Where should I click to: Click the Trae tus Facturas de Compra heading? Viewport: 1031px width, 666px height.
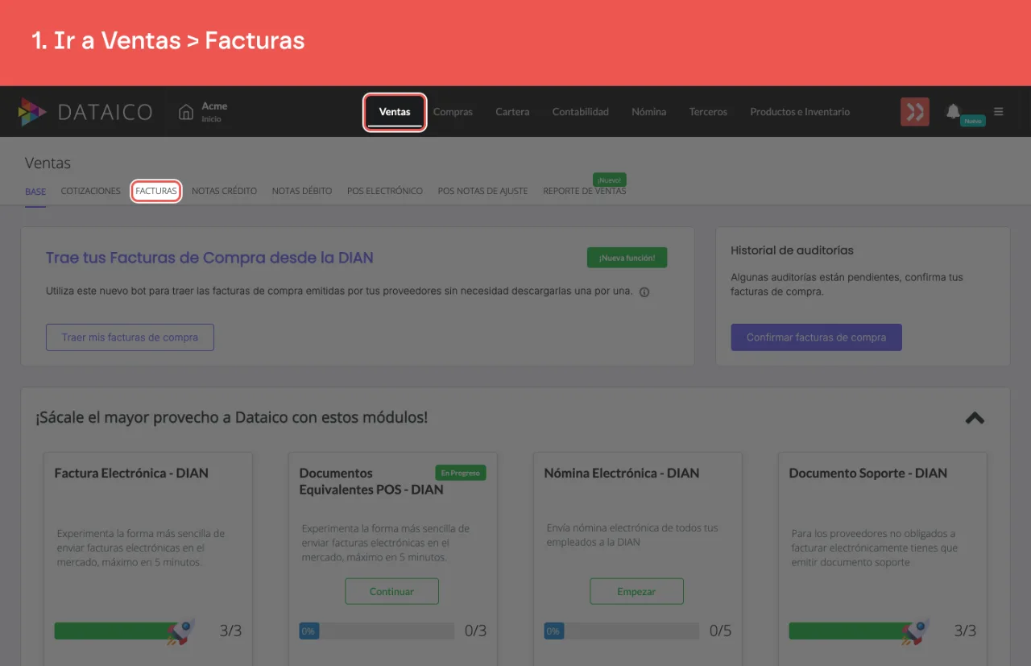[x=209, y=258]
